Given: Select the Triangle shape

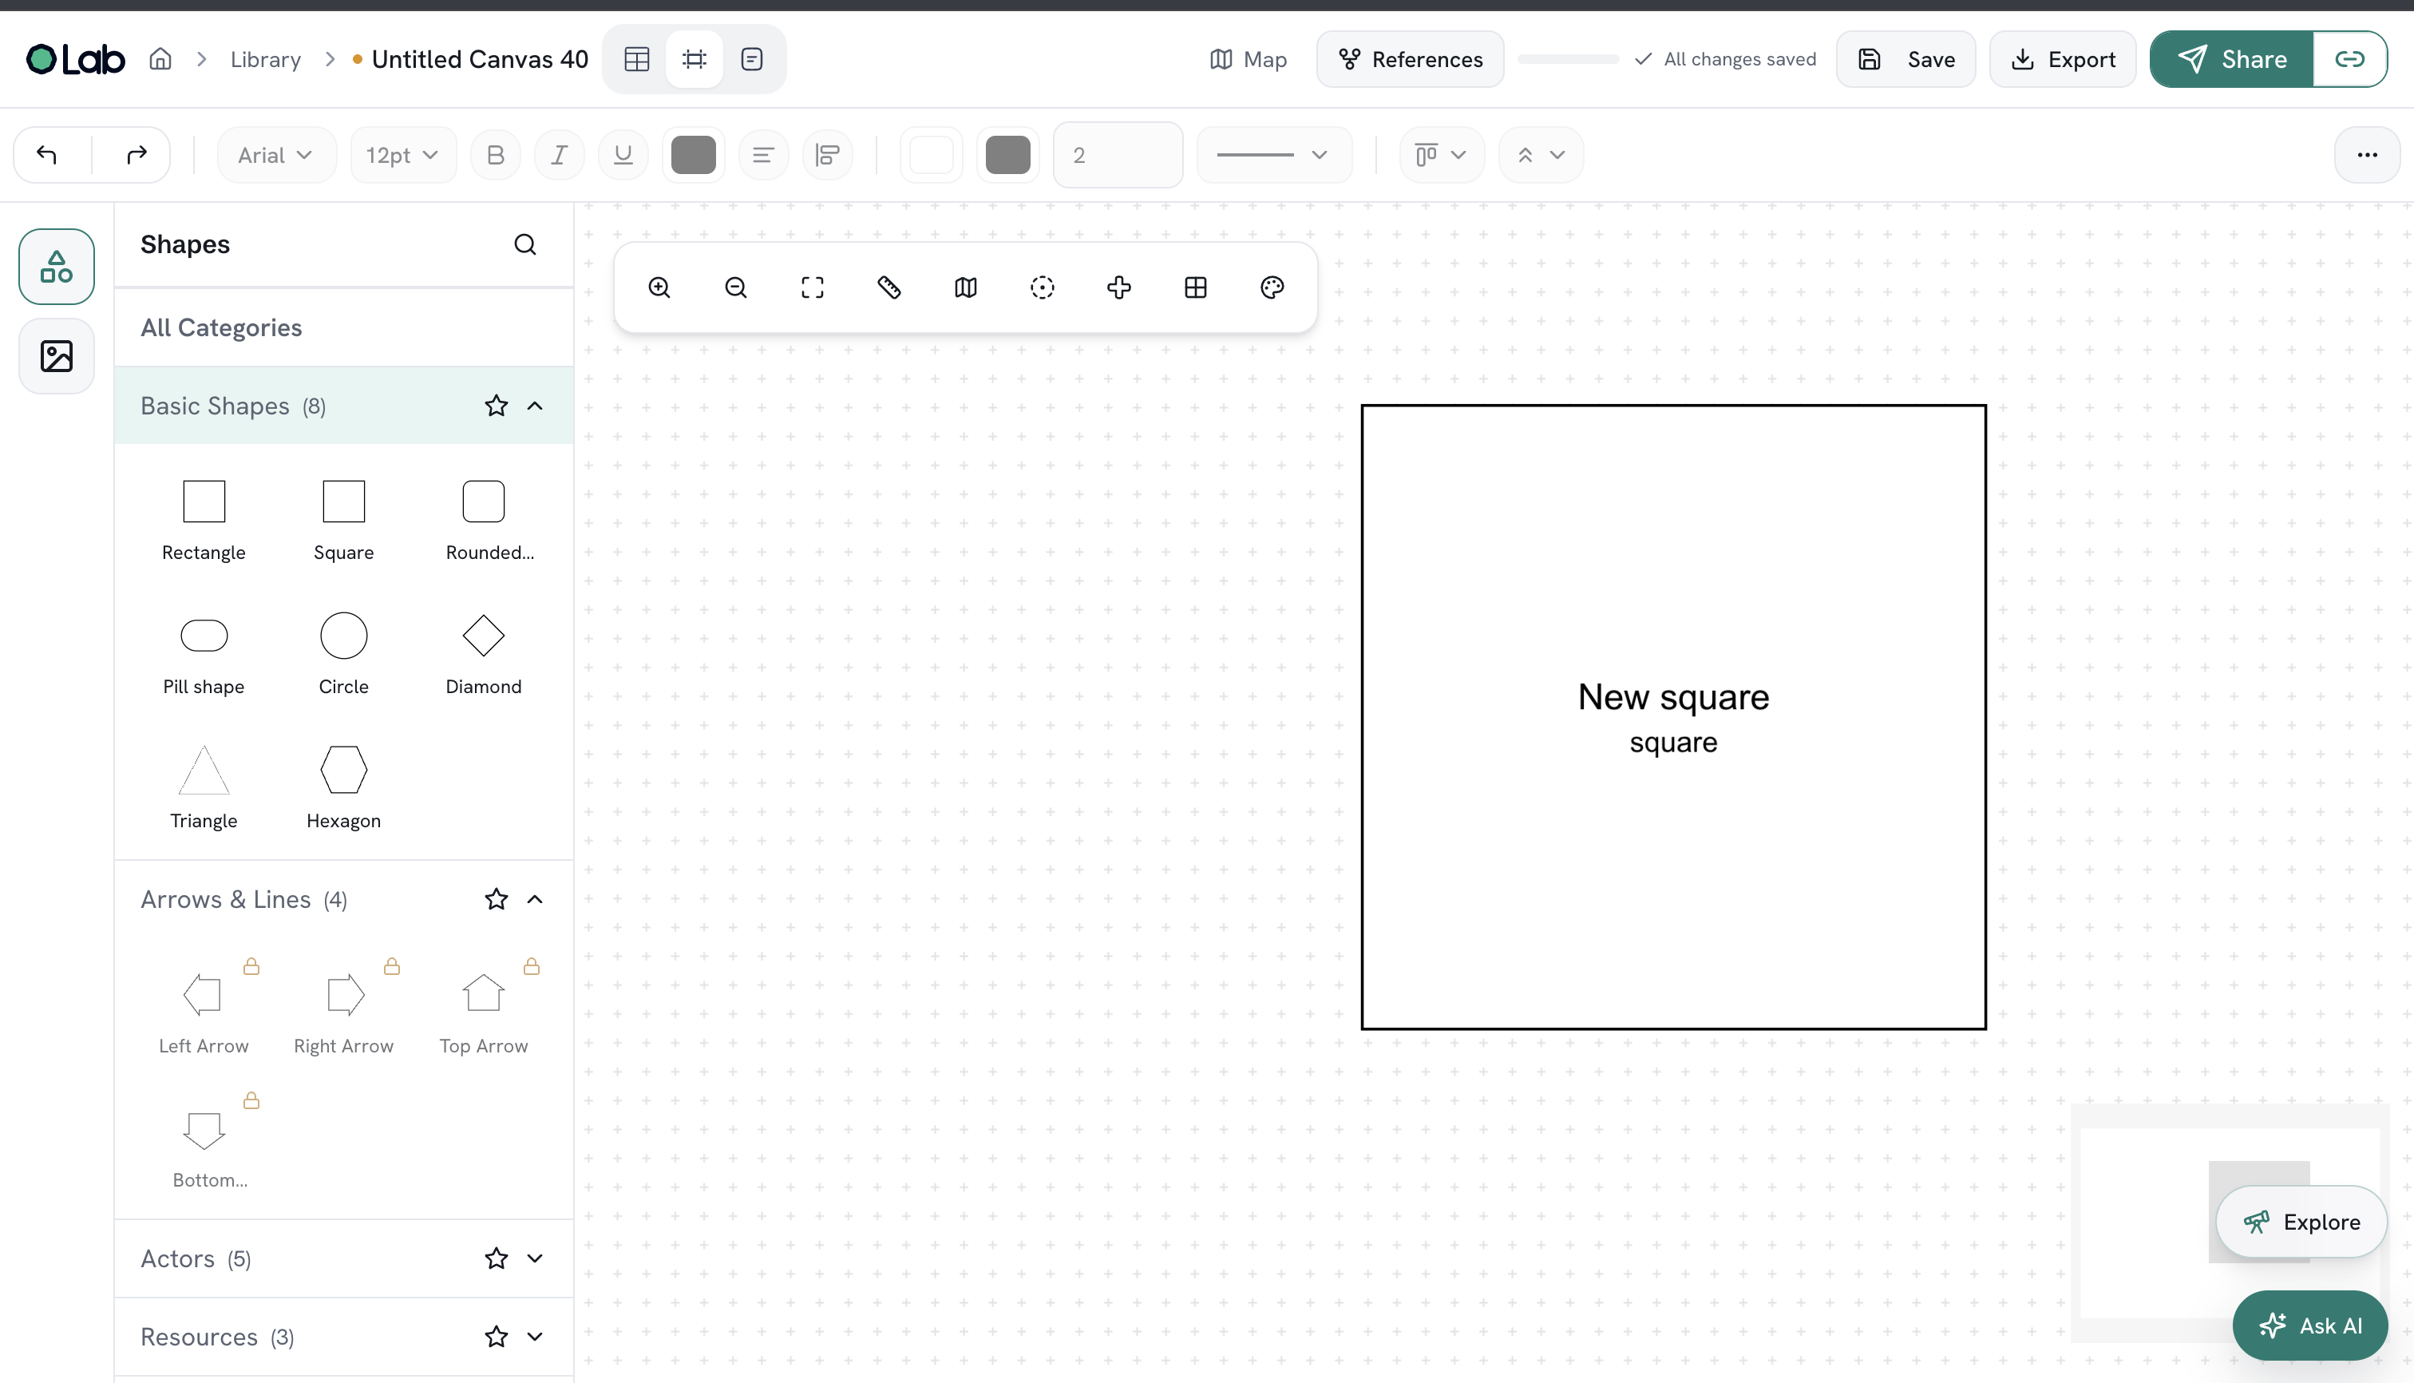Looking at the screenshot, I should (204, 788).
